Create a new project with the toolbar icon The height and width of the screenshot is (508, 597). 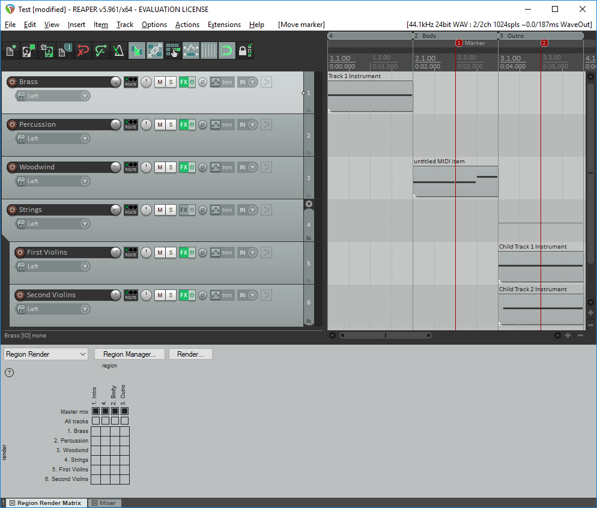10,50
